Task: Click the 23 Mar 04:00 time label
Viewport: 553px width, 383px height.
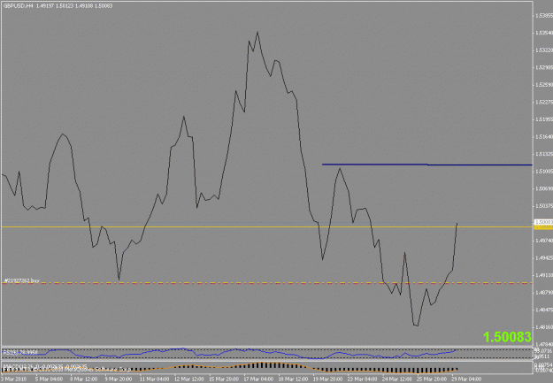Action: click(362, 379)
